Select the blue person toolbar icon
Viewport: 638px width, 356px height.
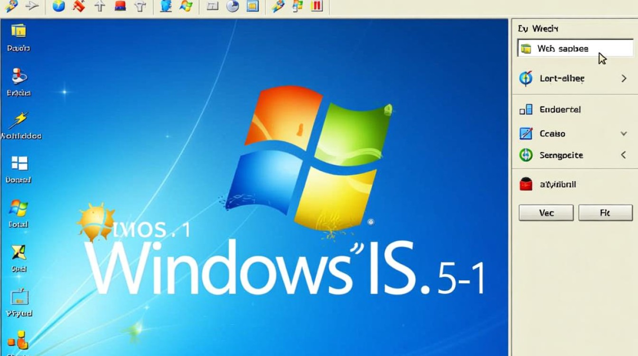[x=166, y=7]
